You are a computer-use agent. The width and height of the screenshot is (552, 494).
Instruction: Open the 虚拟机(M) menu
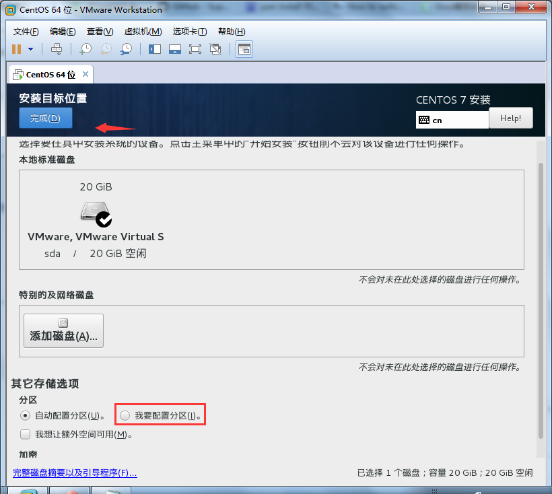tap(143, 32)
